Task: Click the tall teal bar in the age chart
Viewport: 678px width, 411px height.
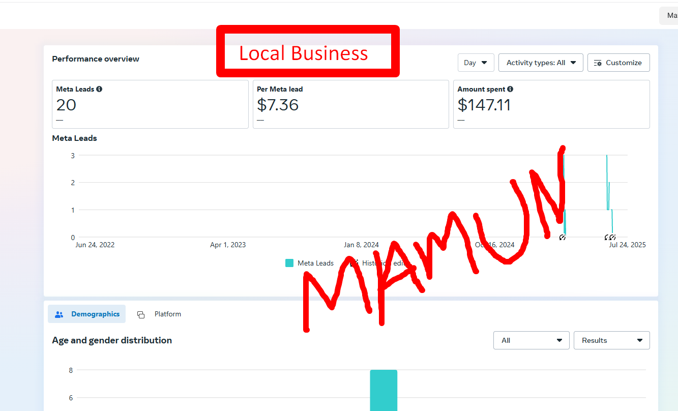Action: coord(384,390)
